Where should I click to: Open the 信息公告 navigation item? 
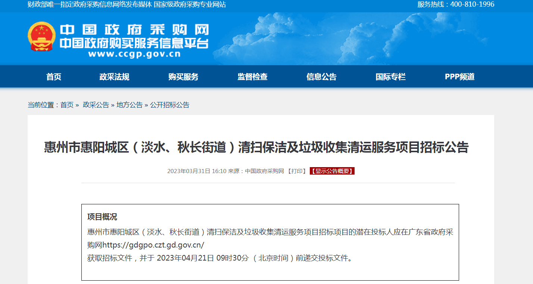321,77
